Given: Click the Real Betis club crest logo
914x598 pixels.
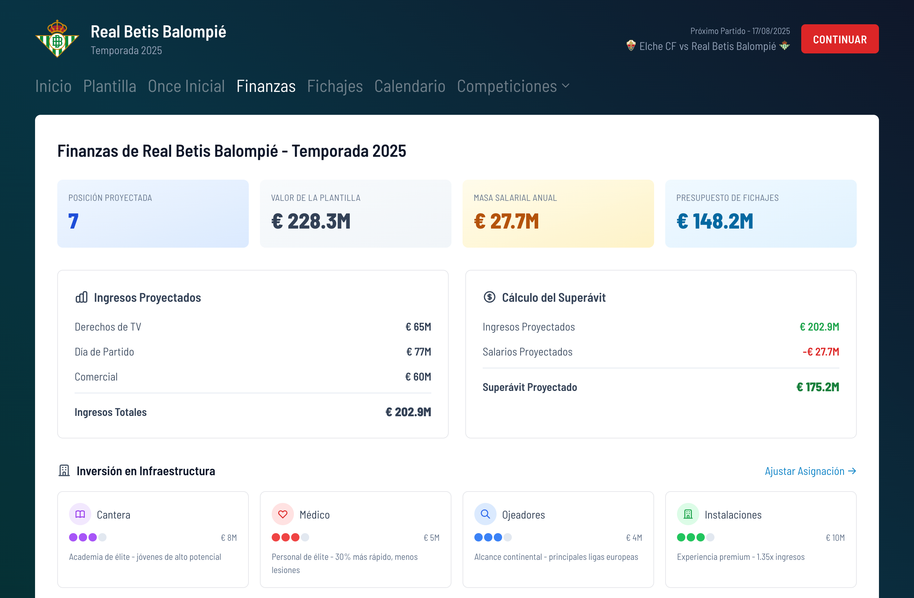Looking at the screenshot, I should [57, 39].
